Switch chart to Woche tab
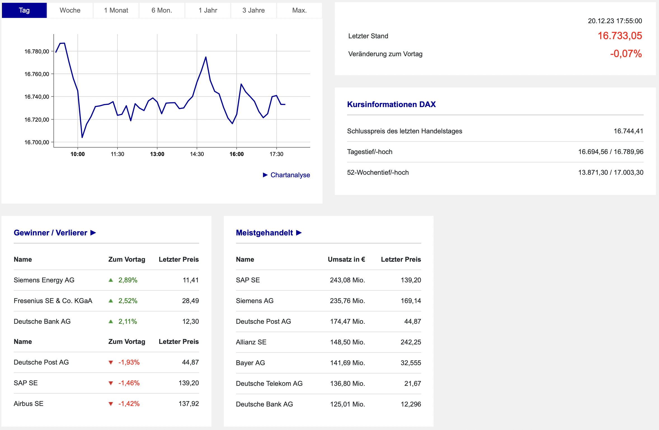 click(x=70, y=10)
